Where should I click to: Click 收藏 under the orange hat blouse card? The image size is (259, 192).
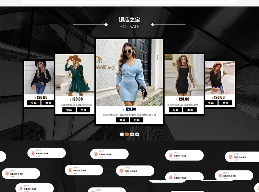211,103
